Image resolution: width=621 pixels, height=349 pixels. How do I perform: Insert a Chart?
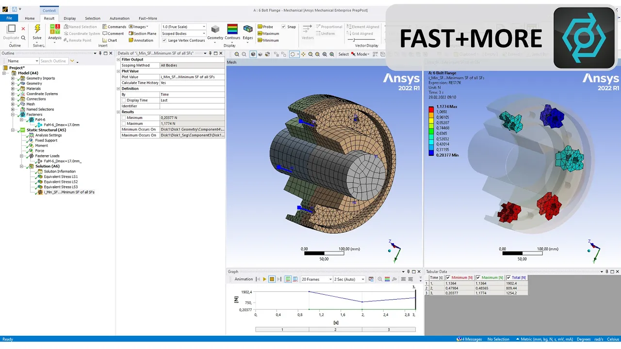(110, 40)
